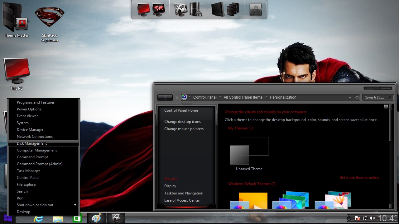Image resolution: width=399 pixels, height=224 pixels.
Task: Launch Internet Explorer from the taskbar
Action: point(39,218)
